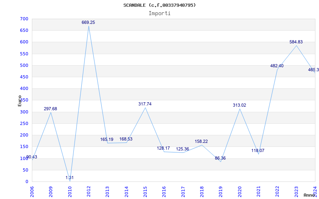Select the 669.25 peak data label

coord(88,23)
